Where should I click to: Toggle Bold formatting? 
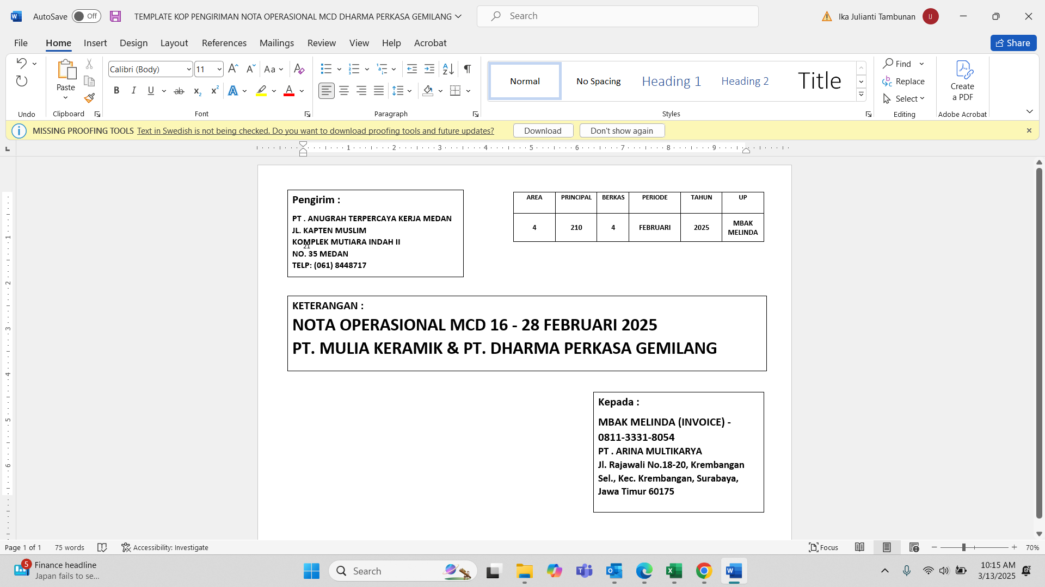coord(116,91)
